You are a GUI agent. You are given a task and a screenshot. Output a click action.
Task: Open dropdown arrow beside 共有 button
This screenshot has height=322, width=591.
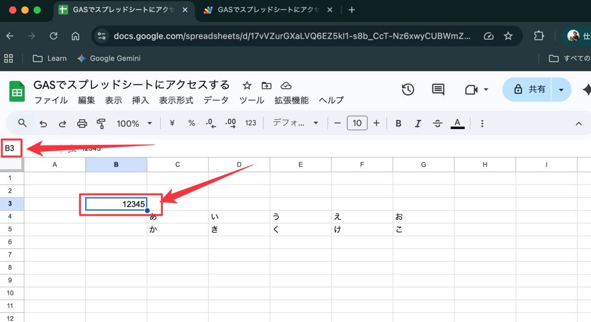click(561, 89)
